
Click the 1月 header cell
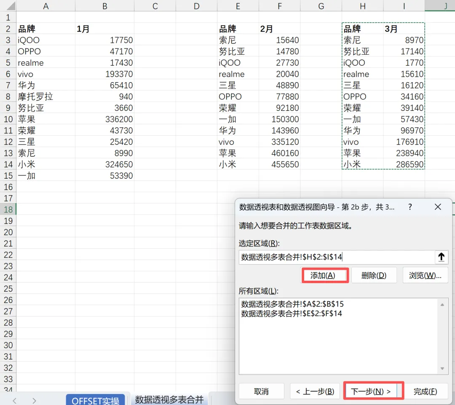[x=105, y=29]
